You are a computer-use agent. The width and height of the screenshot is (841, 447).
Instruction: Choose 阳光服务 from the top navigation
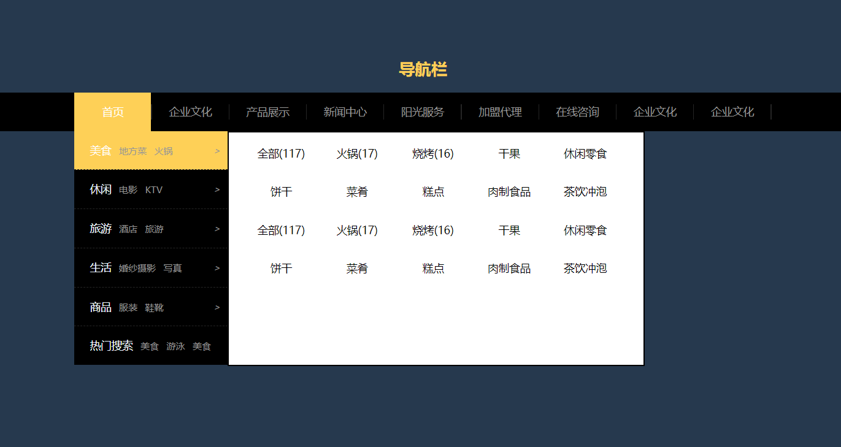[422, 112]
